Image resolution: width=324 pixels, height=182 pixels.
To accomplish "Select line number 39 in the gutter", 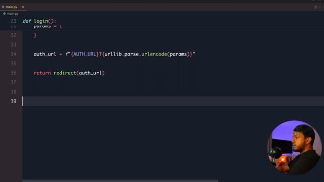I will pos(13,101).
